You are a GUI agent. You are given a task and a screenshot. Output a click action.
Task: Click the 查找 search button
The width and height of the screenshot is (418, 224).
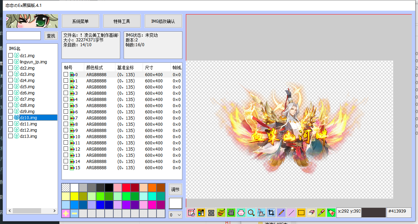[51, 36]
